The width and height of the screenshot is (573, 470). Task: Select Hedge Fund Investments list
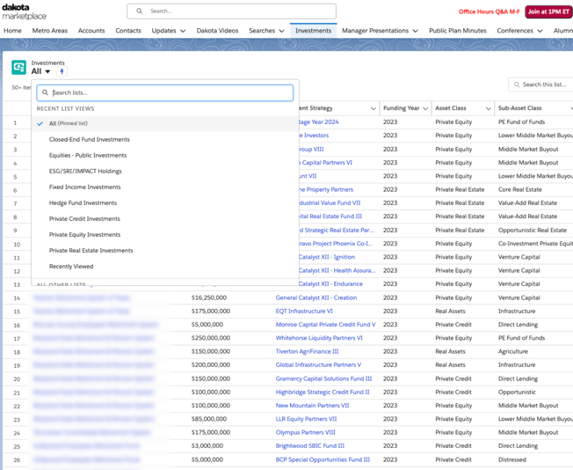tap(83, 202)
